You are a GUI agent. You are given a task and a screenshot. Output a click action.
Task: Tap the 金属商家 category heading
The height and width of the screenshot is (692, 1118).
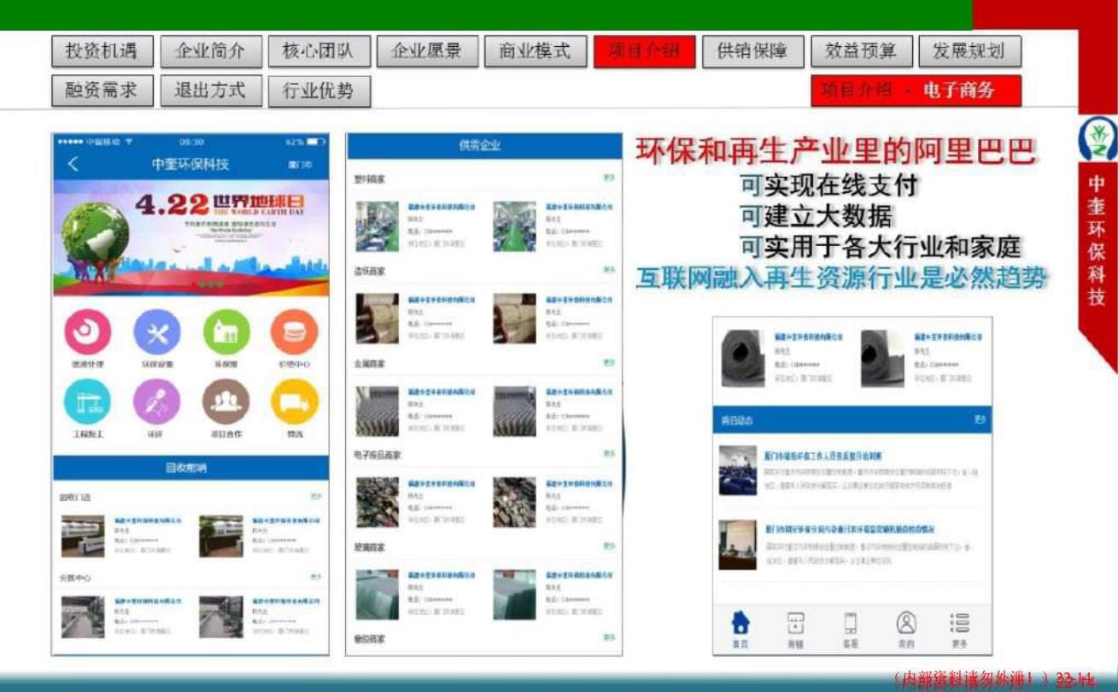point(370,363)
